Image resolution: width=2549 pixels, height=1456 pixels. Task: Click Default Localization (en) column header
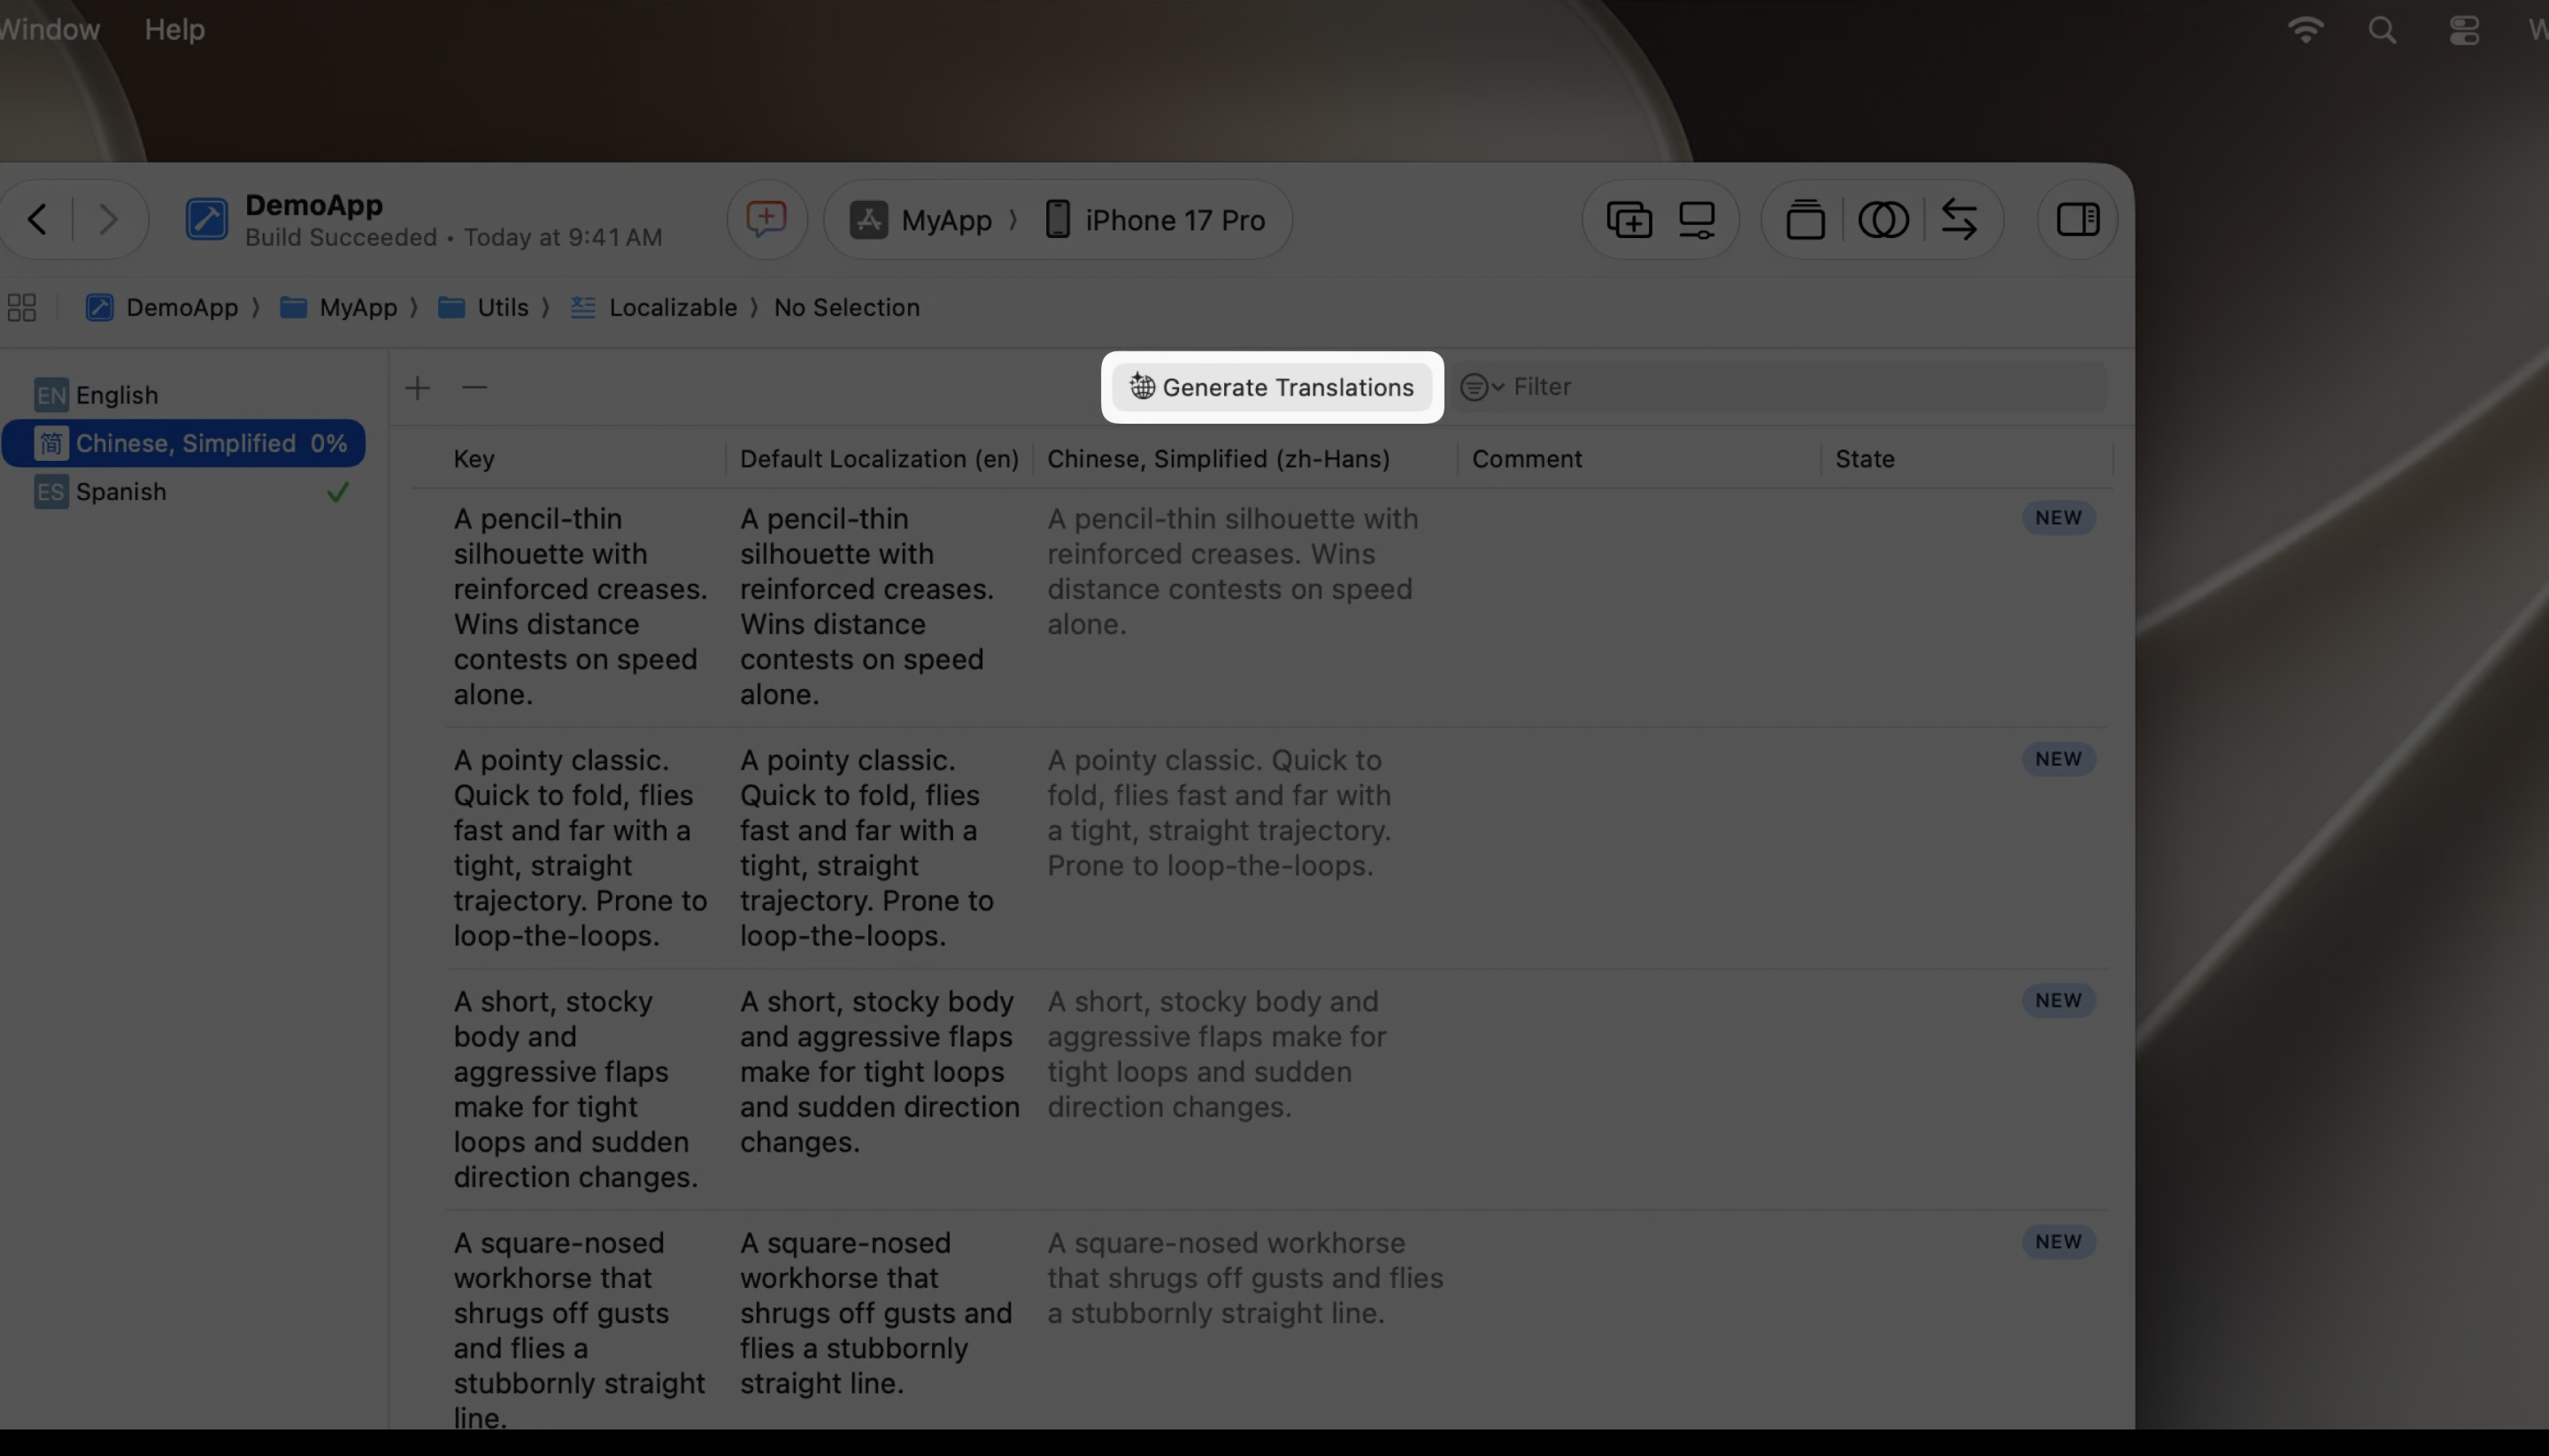click(880, 459)
